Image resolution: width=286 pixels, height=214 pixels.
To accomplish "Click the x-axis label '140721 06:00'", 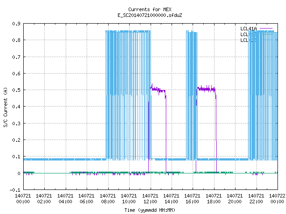I will point(86,199).
